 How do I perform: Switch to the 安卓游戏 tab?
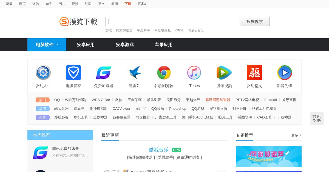(x=125, y=45)
